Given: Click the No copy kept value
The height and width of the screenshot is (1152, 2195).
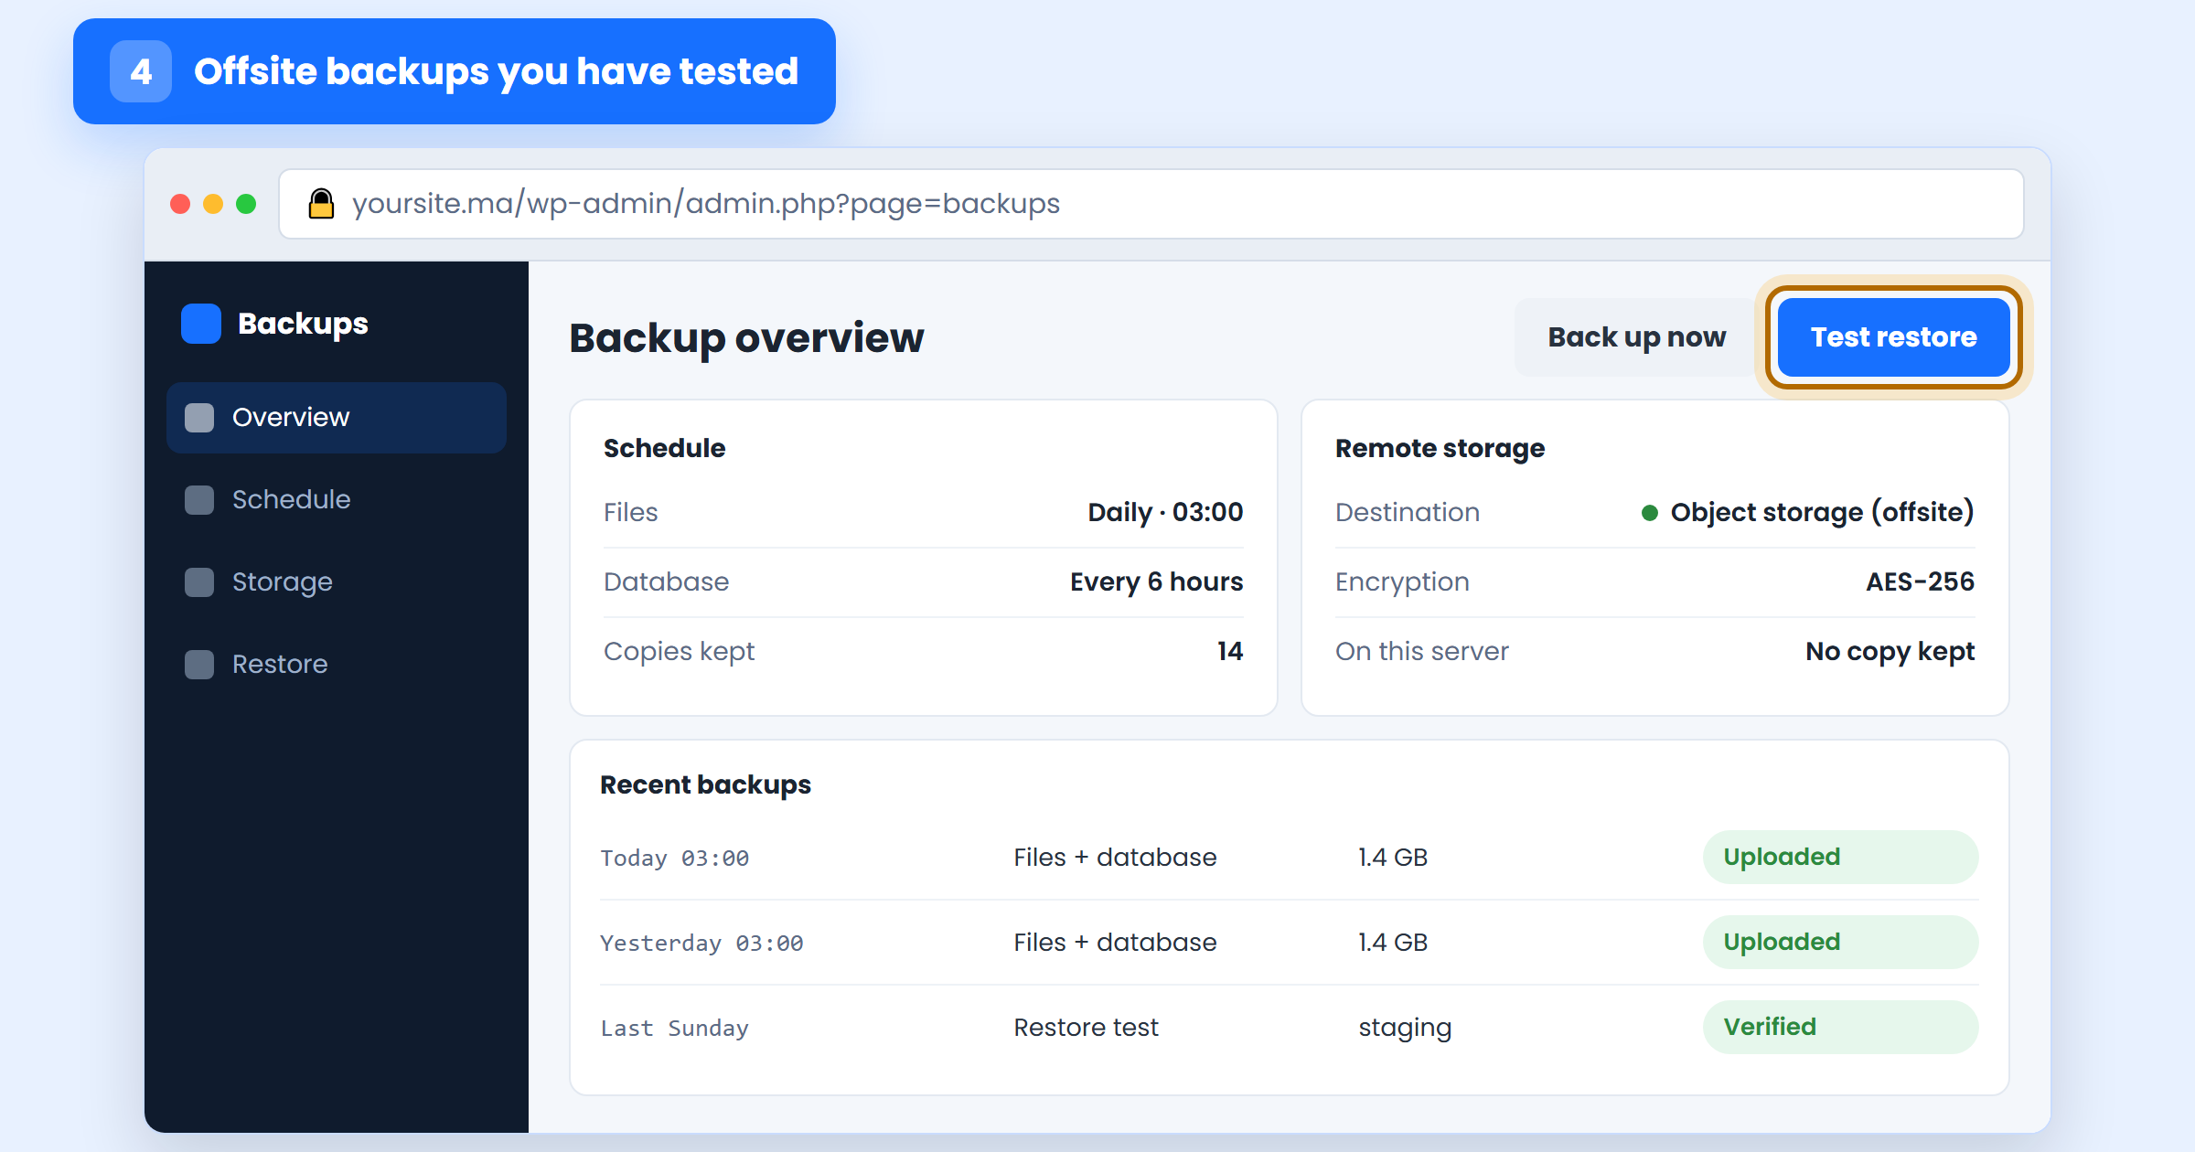Looking at the screenshot, I should click(x=1890, y=651).
